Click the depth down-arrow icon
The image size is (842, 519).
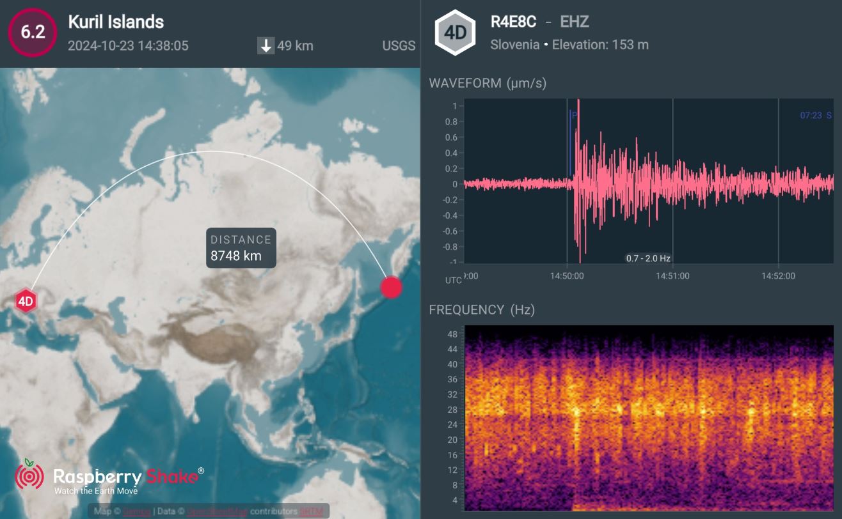click(x=266, y=46)
